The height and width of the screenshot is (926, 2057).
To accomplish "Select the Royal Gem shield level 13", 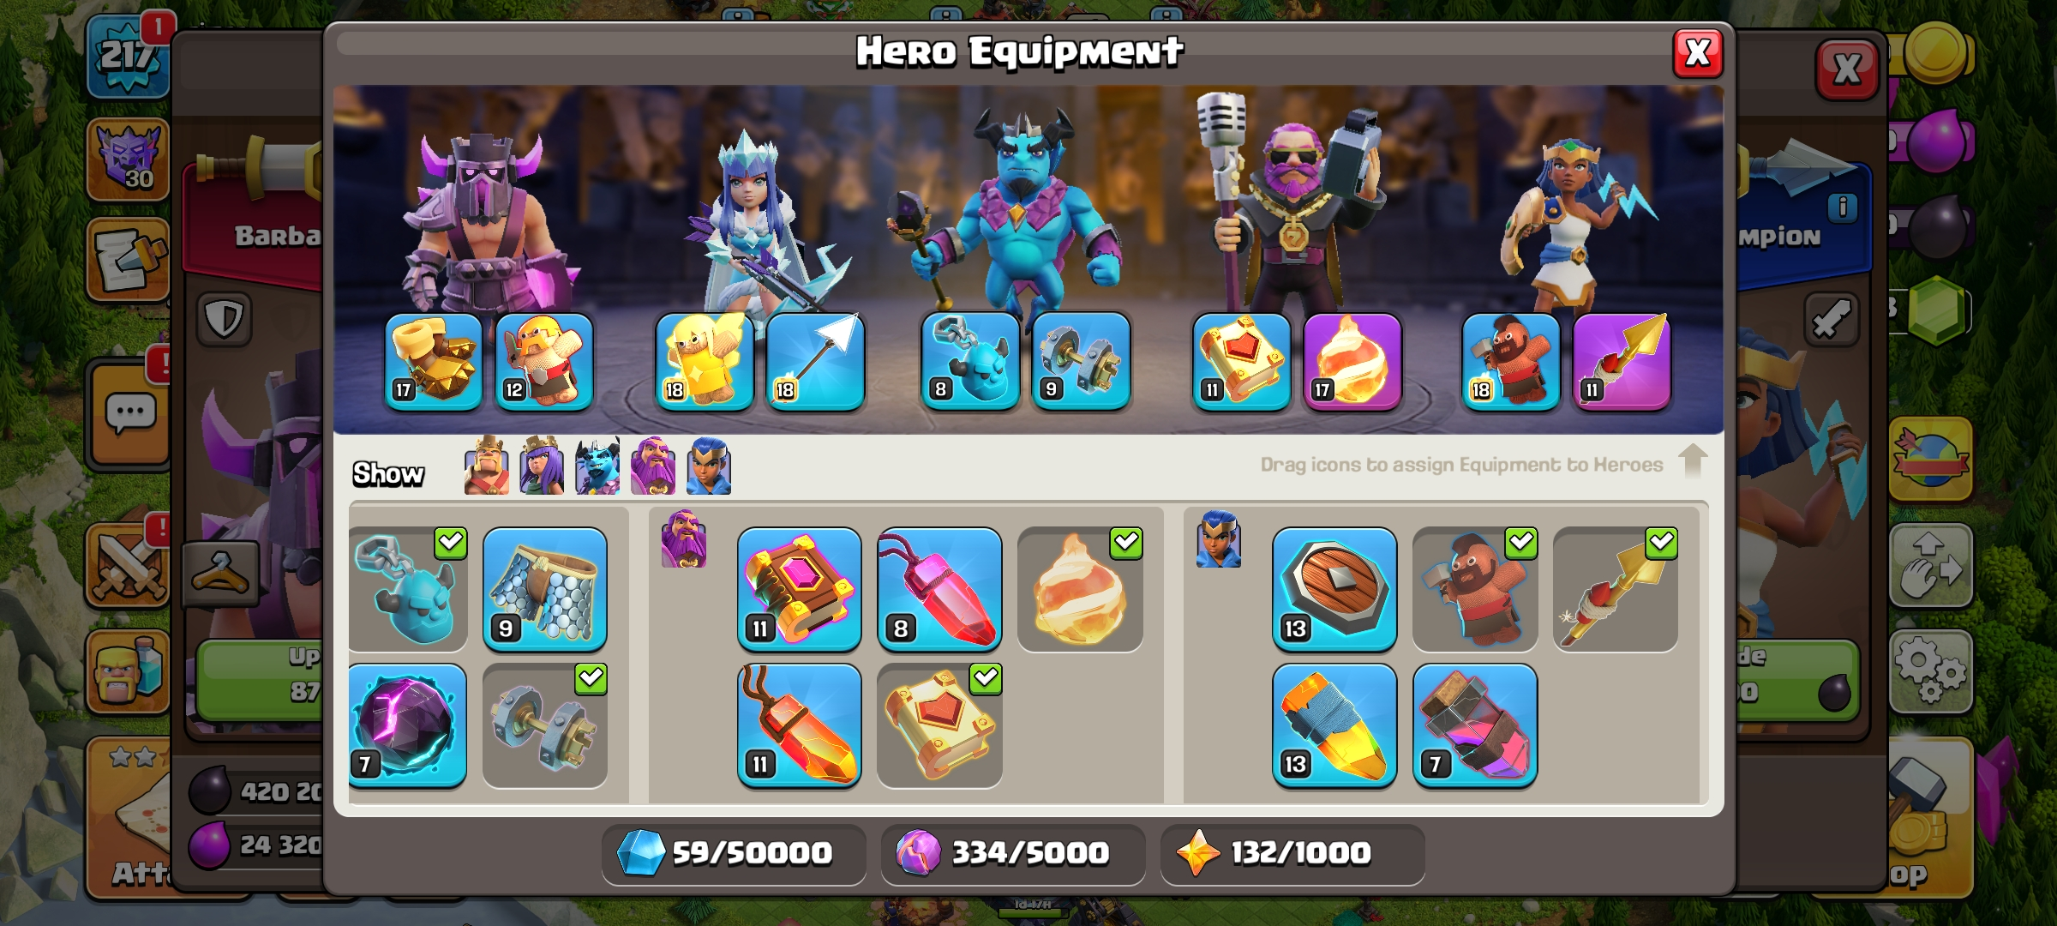I will 1334,590.
